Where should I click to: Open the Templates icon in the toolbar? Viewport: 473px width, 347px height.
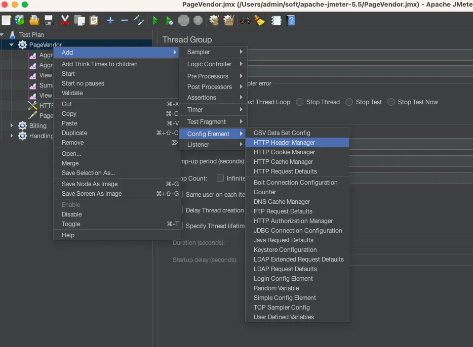(20, 20)
